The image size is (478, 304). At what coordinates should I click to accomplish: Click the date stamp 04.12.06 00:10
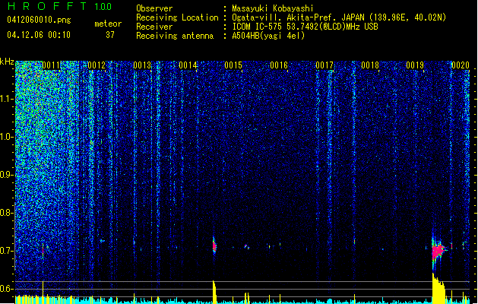39,35
